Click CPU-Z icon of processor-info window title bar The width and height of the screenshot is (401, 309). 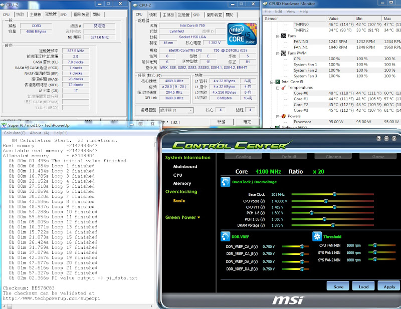point(135,5)
